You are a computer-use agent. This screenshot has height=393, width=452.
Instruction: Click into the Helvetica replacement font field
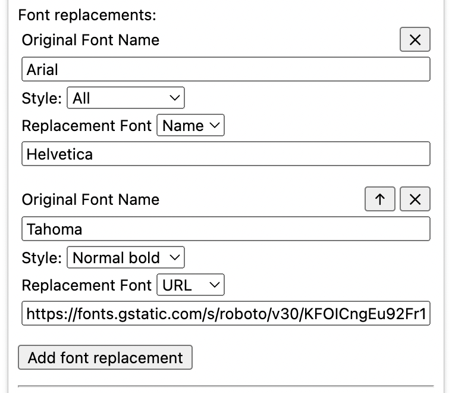225,154
